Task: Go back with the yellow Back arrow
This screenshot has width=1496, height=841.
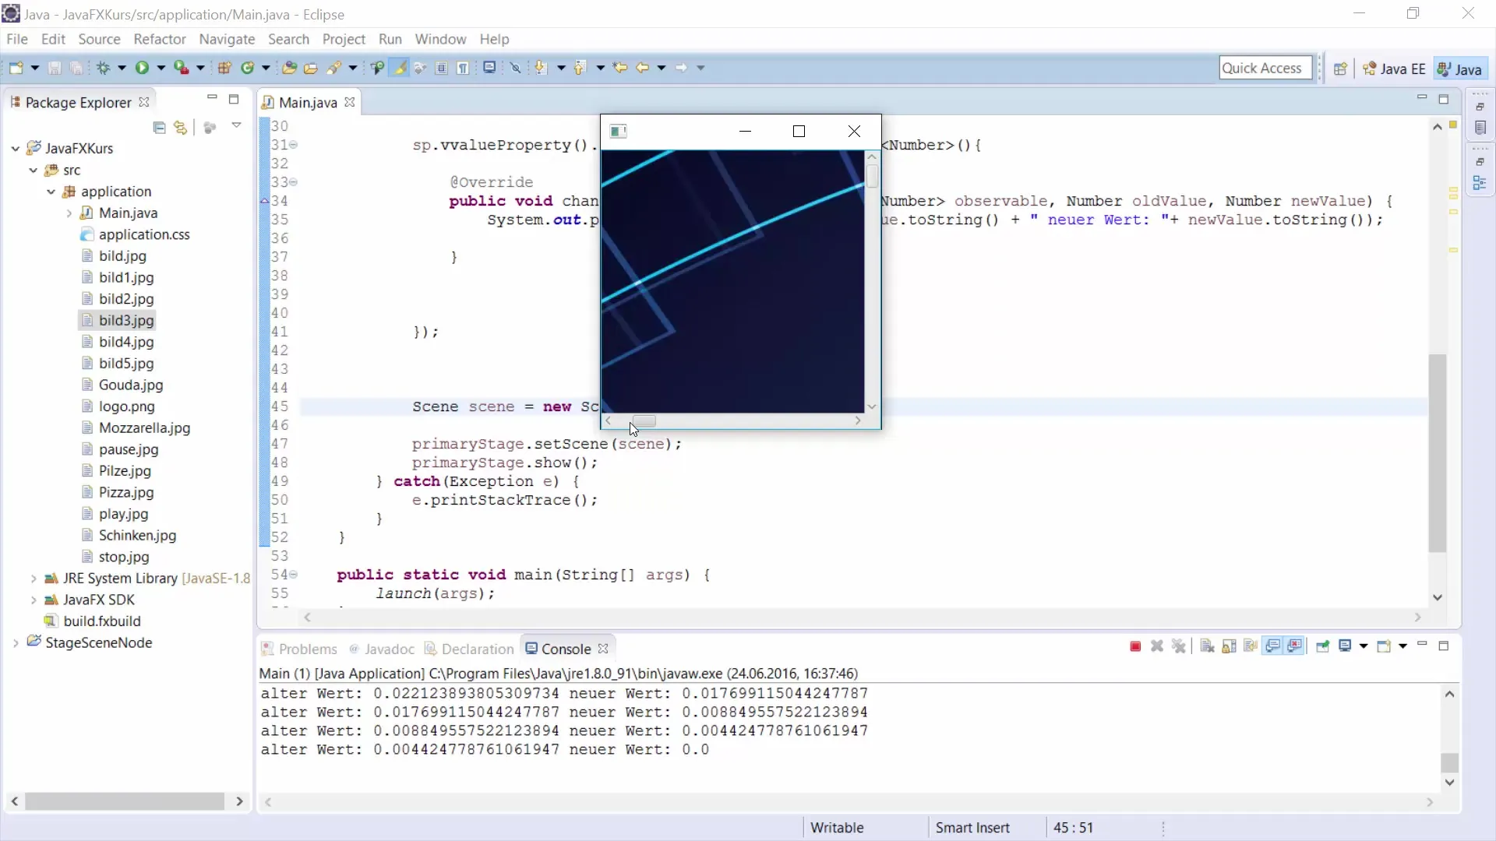Action: pyautogui.click(x=642, y=68)
